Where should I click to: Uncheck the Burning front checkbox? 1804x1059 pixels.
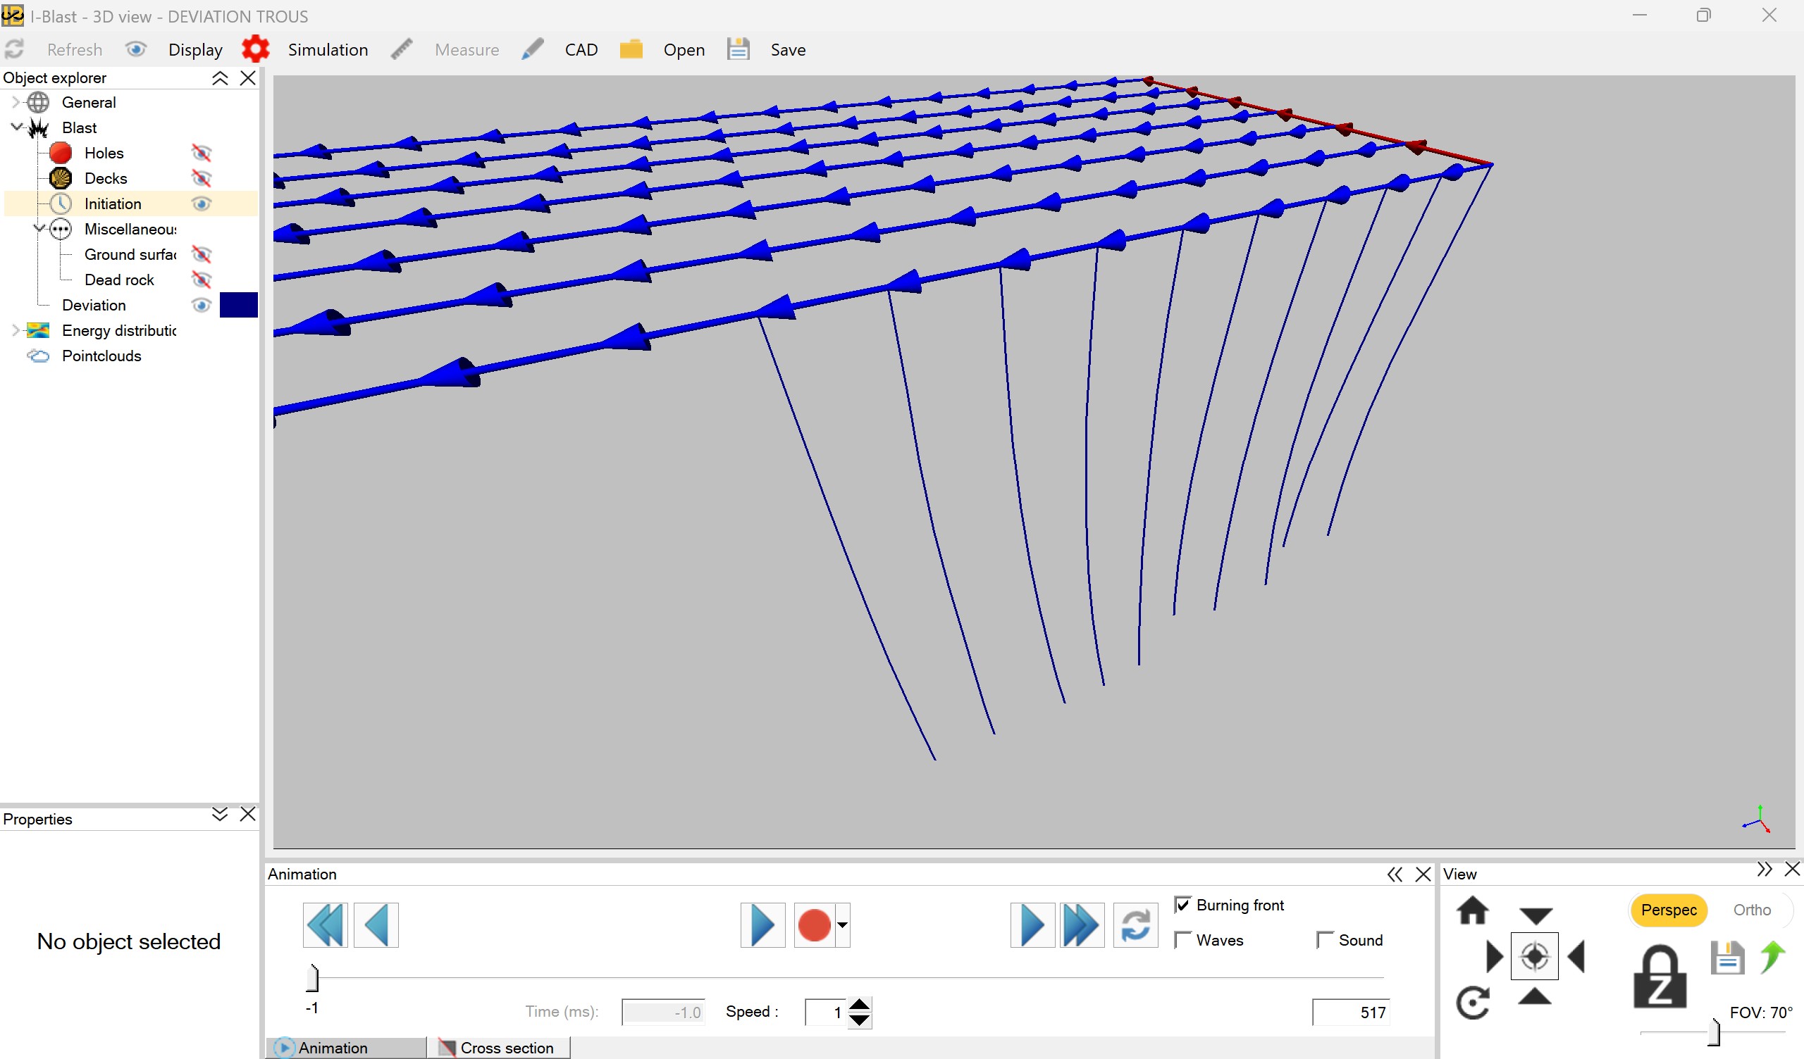pos(1182,903)
